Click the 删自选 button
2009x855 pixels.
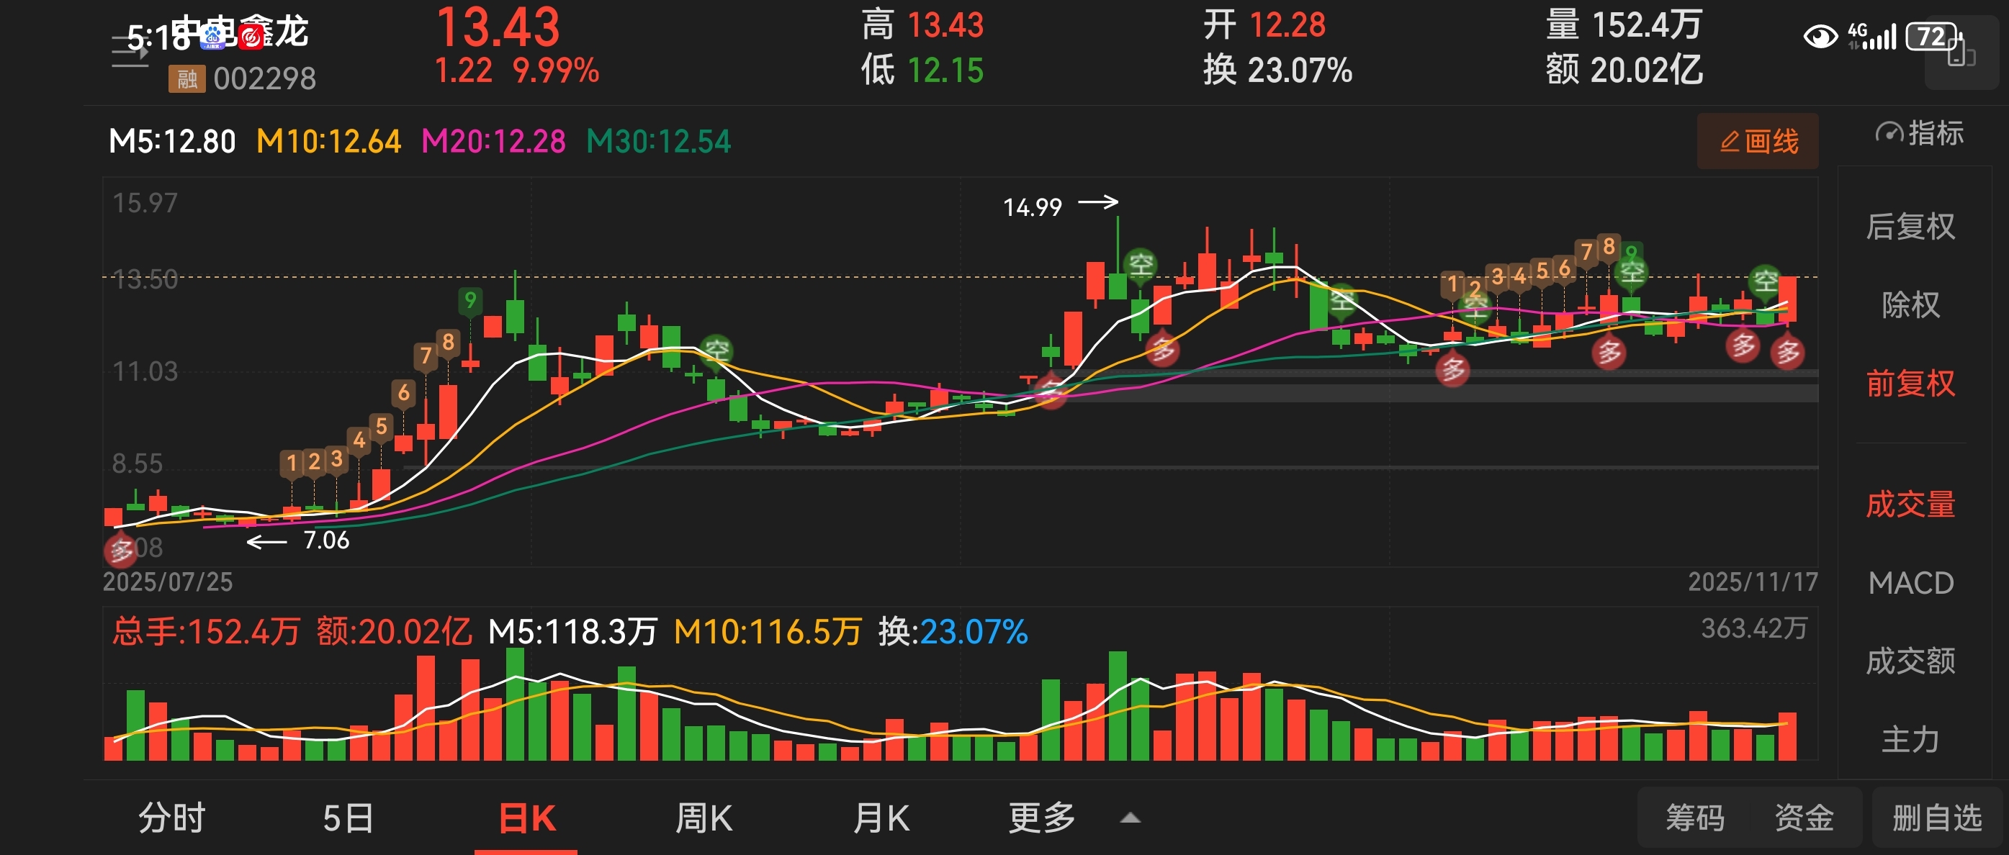pyautogui.click(x=1936, y=818)
